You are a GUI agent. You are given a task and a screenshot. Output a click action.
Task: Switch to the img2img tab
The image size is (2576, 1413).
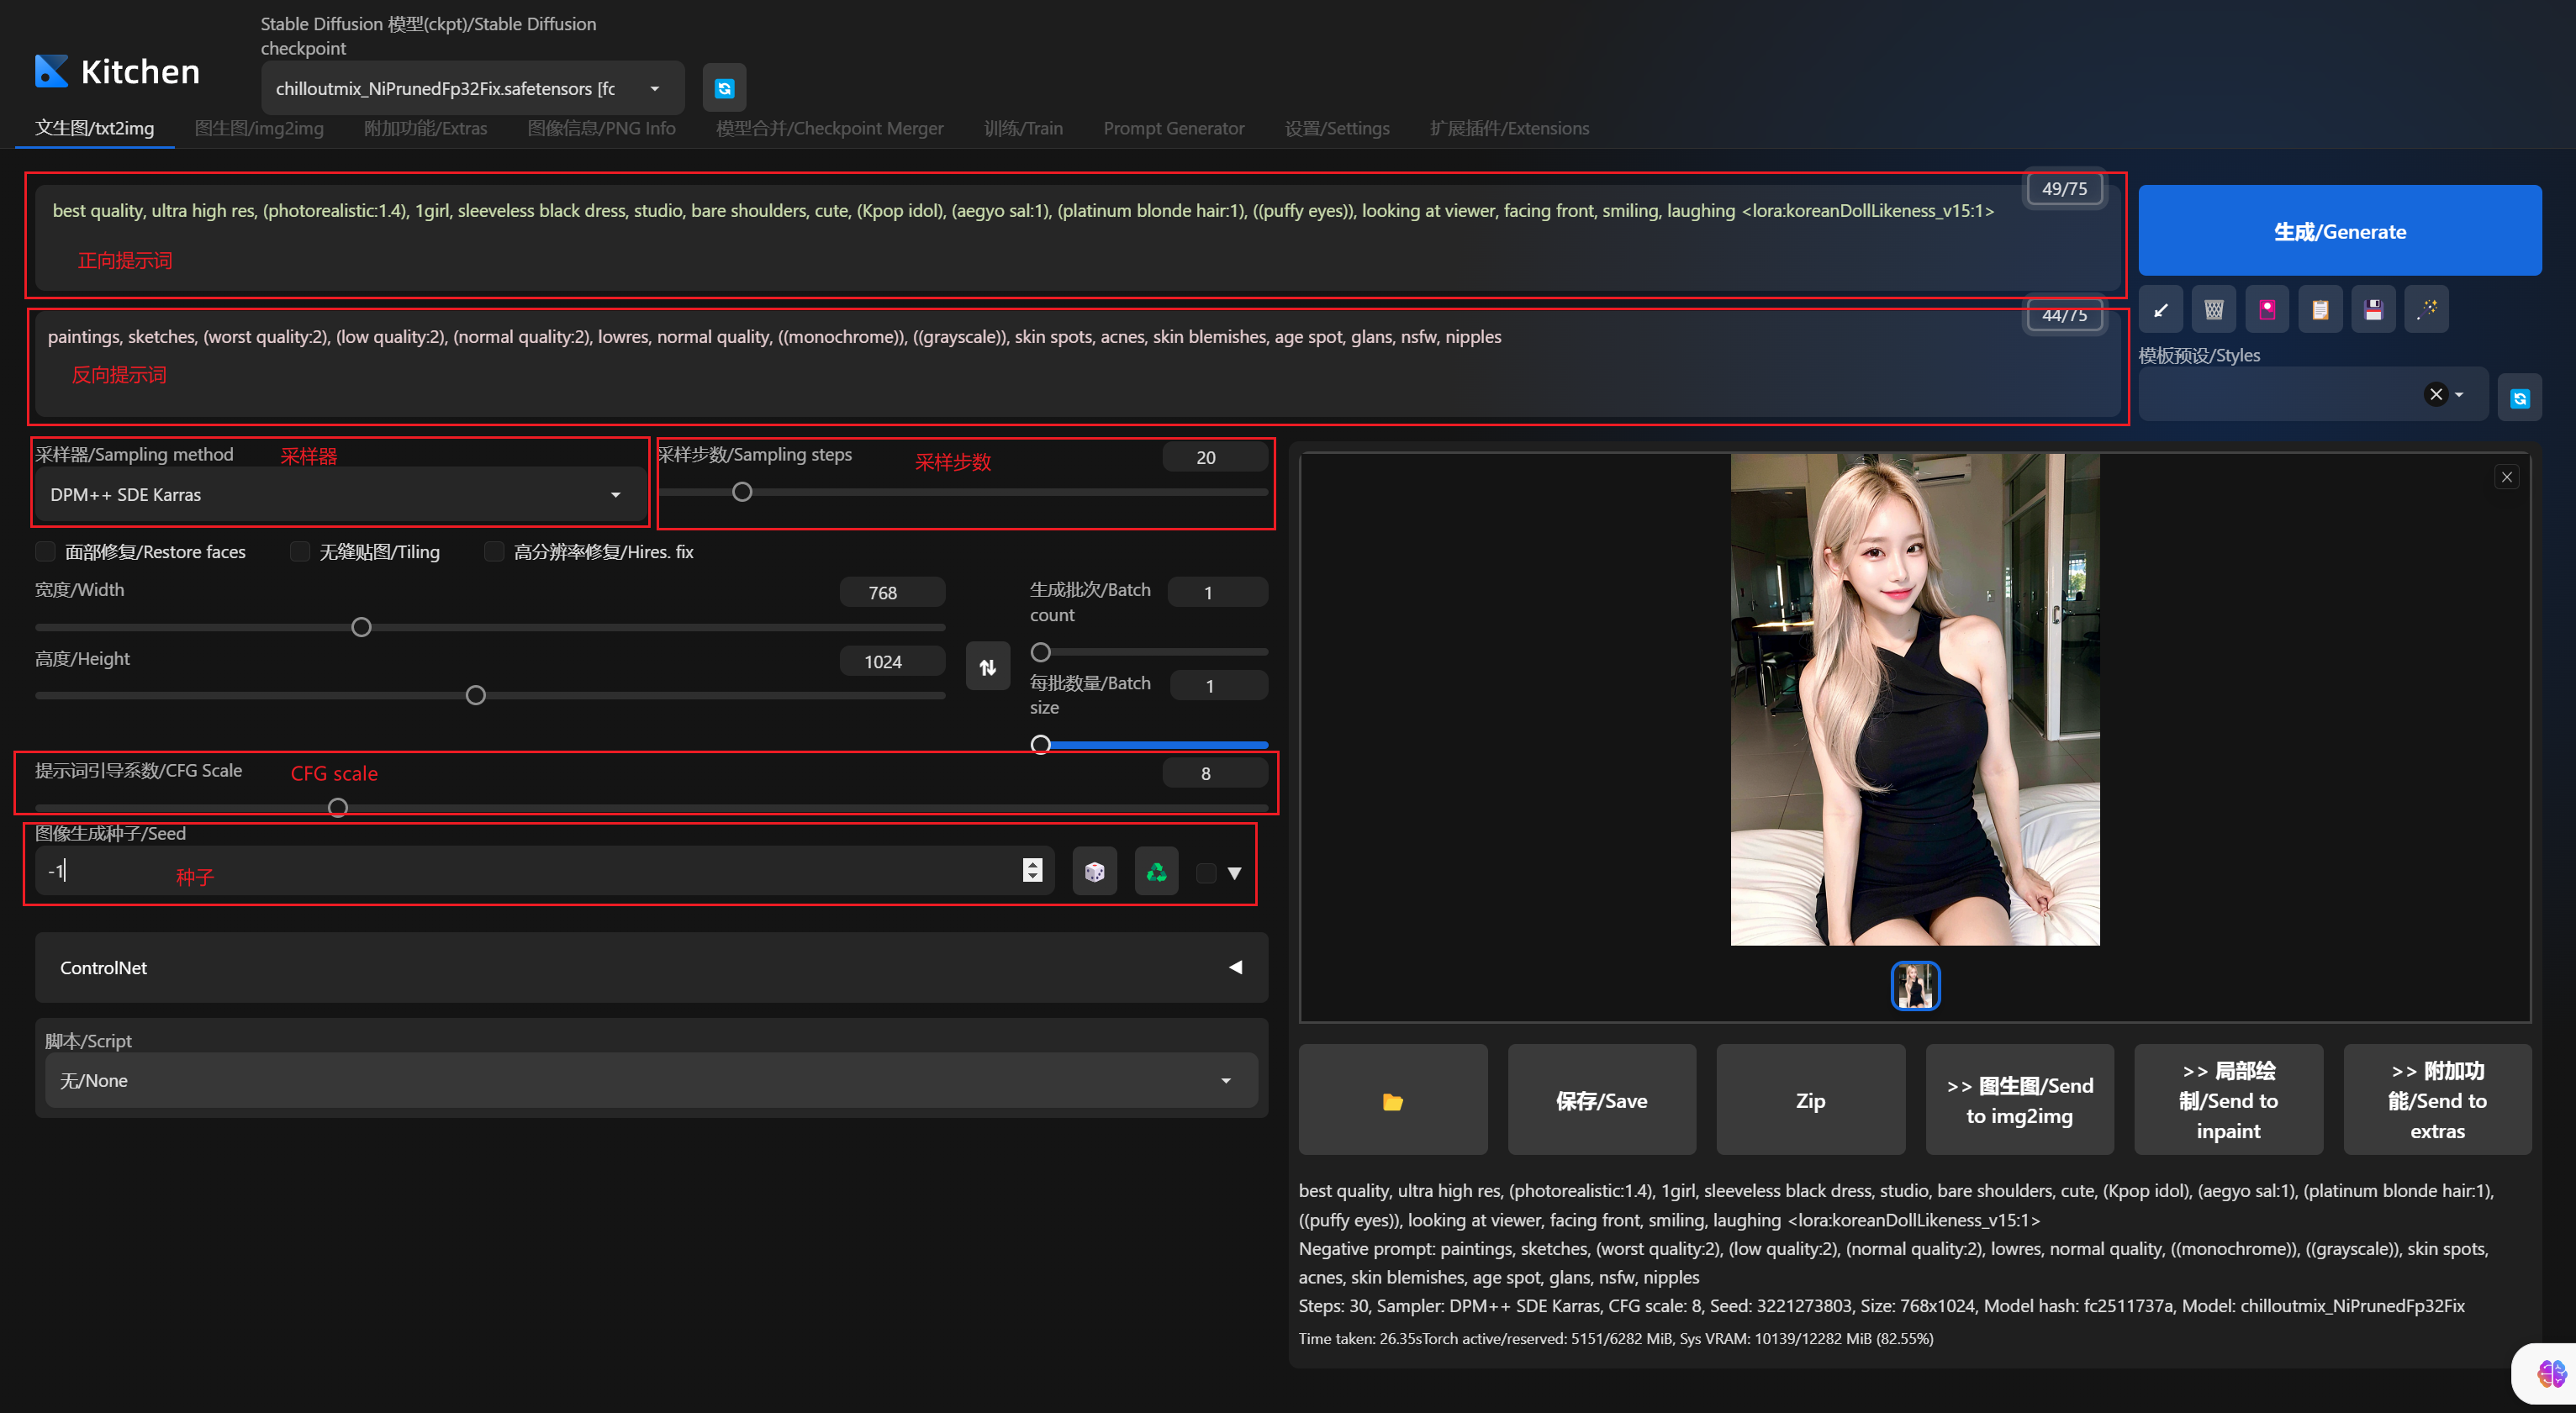point(259,128)
